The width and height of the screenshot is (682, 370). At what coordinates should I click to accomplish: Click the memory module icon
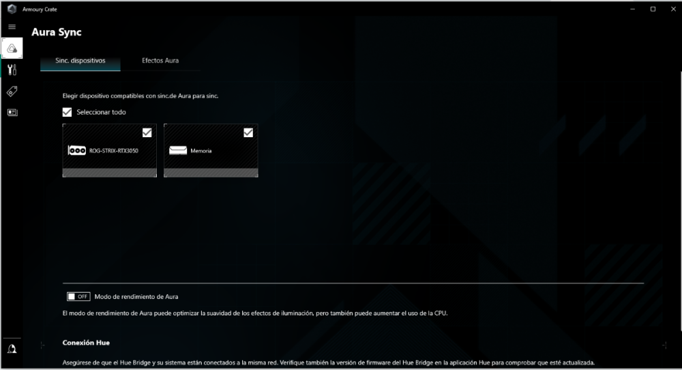coord(178,151)
